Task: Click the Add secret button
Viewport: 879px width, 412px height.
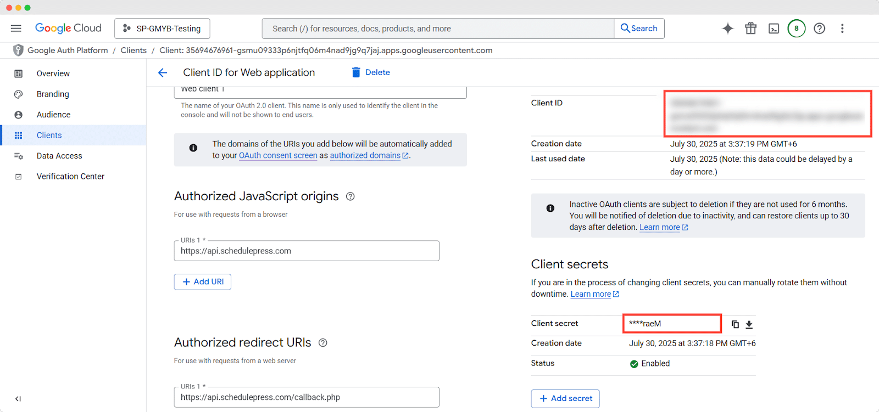Action: pyautogui.click(x=565, y=399)
